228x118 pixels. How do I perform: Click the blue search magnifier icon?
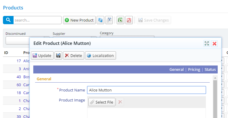coord(8,20)
